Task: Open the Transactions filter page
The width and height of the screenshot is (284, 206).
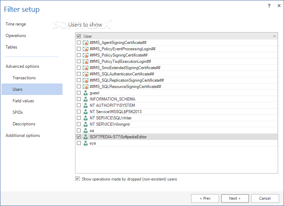Action: click(x=24, y=78)
